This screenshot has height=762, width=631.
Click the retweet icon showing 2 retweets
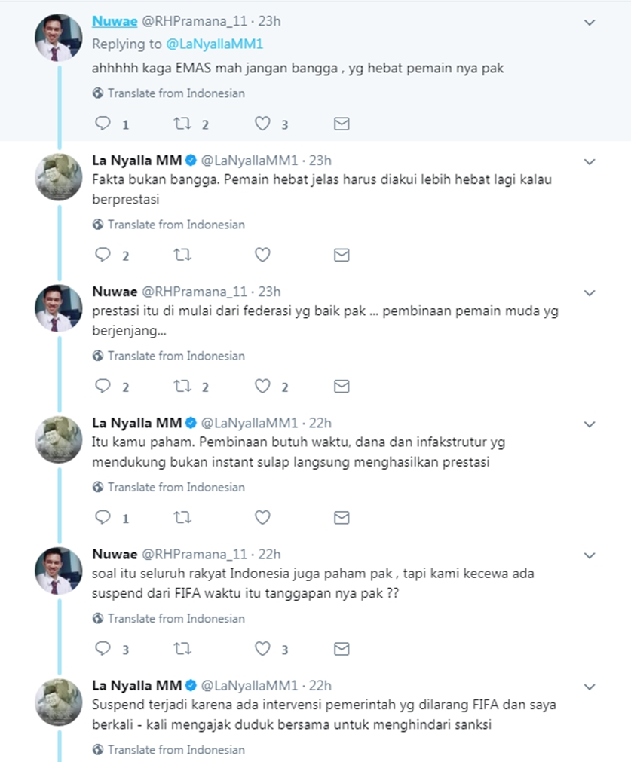tap(183, 124)
